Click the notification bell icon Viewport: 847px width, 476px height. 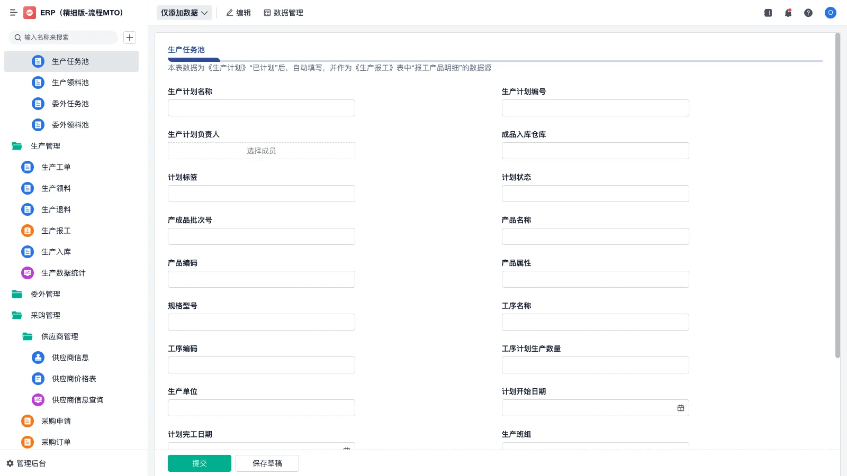coord(788,13)
